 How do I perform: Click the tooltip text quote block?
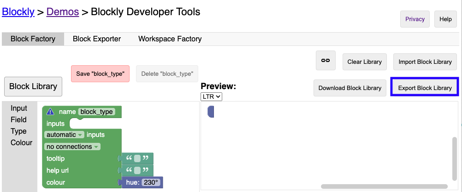pos(138,159)
